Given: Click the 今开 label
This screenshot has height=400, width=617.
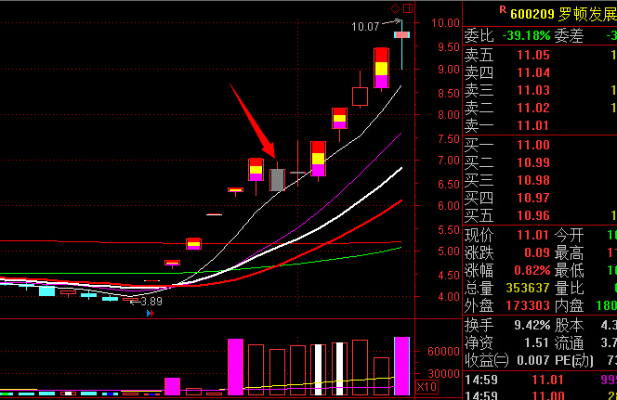Looking at the screenshot, I should point(569,235).
